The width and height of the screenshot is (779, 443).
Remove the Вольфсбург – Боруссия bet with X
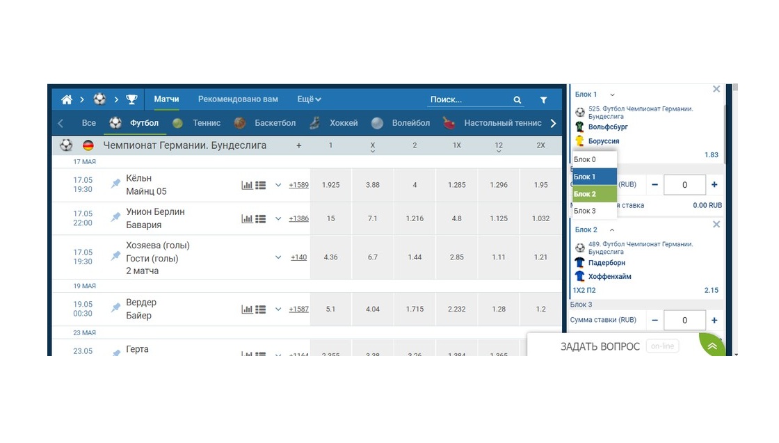point(716,89)
